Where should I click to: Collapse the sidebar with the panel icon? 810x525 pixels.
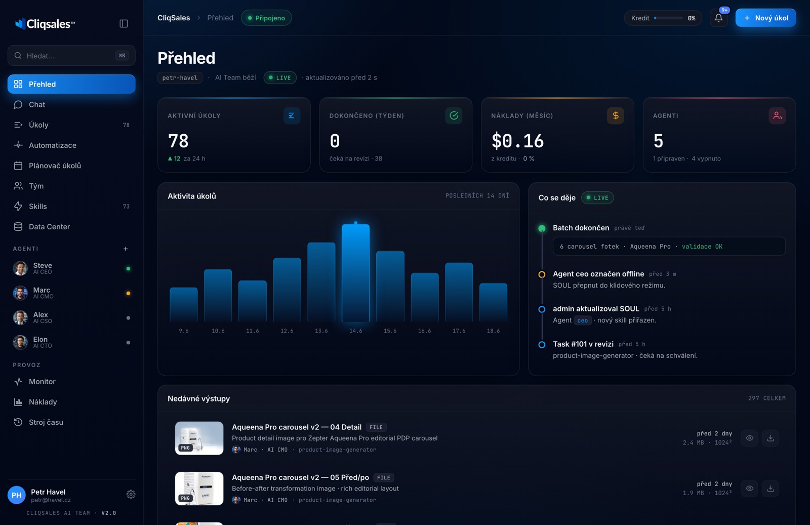(124, 24)
